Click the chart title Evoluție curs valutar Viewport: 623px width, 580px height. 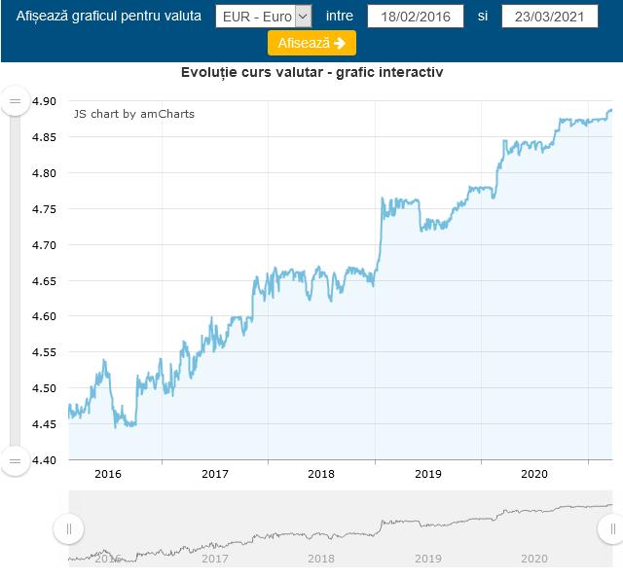coord(252,72)
